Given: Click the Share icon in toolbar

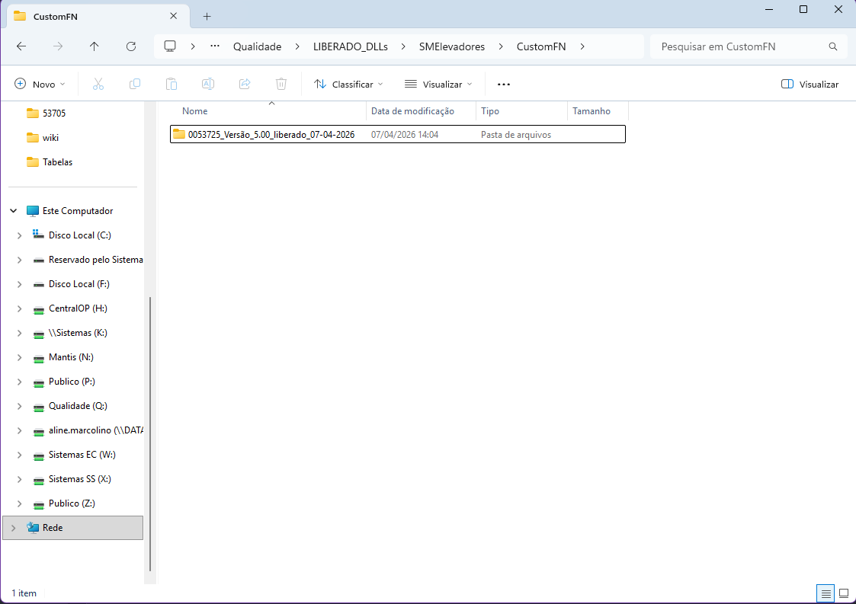Looking at the screenshot, I should [245, 84].
